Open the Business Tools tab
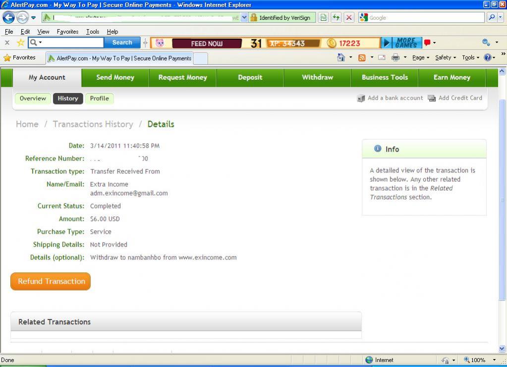Image resolution: width=507 pixels, height=367 pixels. coord(385,78)
